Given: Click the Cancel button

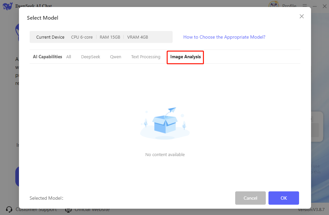Looking at the screenshot, I should pyautogui.click(x=250, y=198).
